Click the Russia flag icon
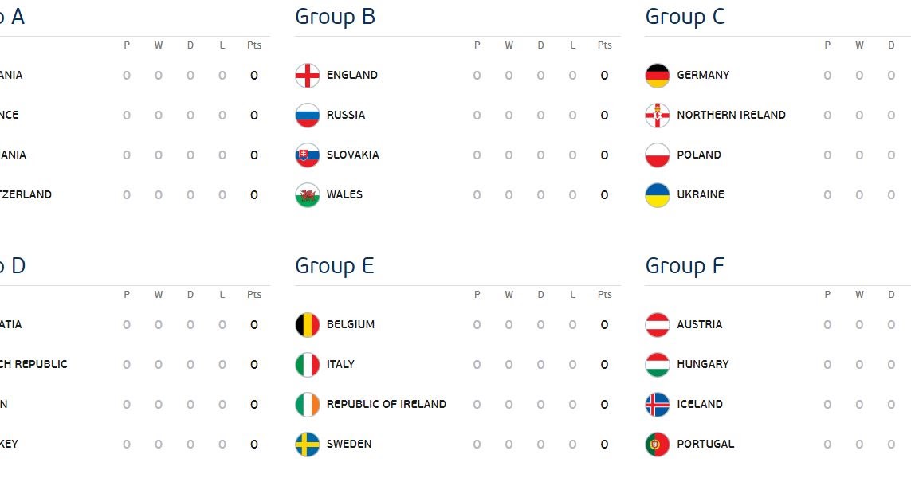 tap(309, 115)
